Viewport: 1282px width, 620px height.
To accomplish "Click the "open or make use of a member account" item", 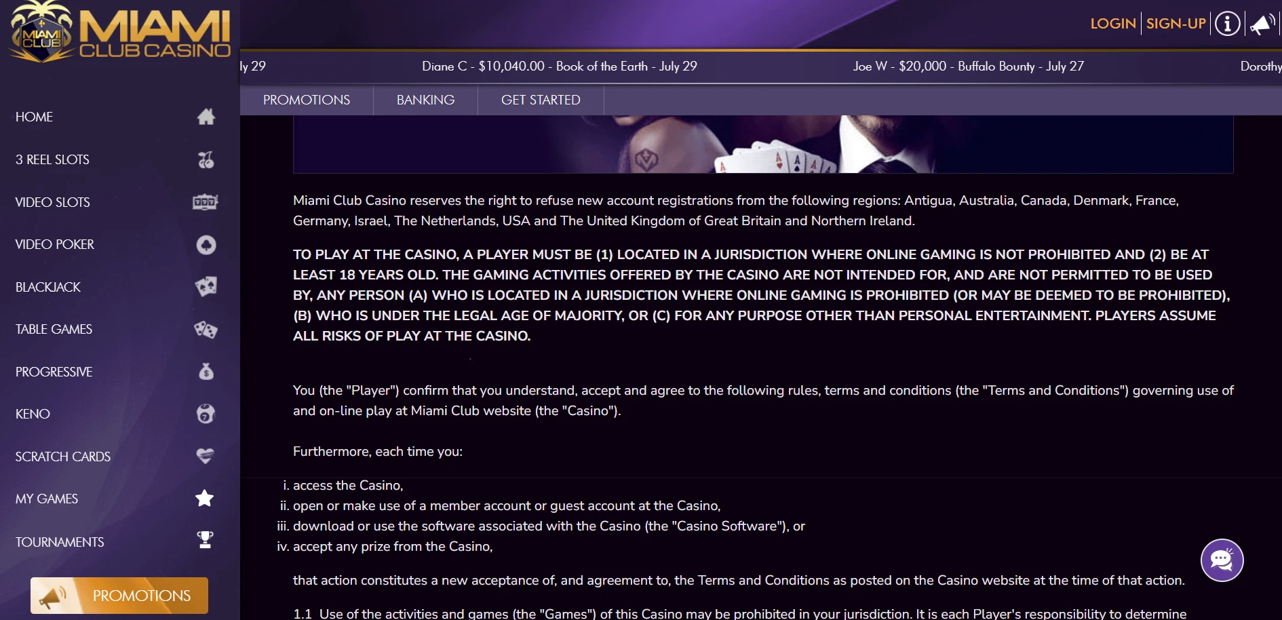I will (507, 505).
